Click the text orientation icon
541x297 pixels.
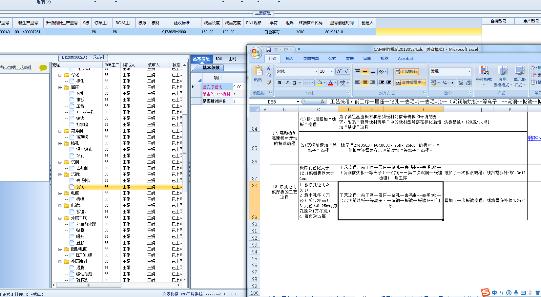point(381,71)
